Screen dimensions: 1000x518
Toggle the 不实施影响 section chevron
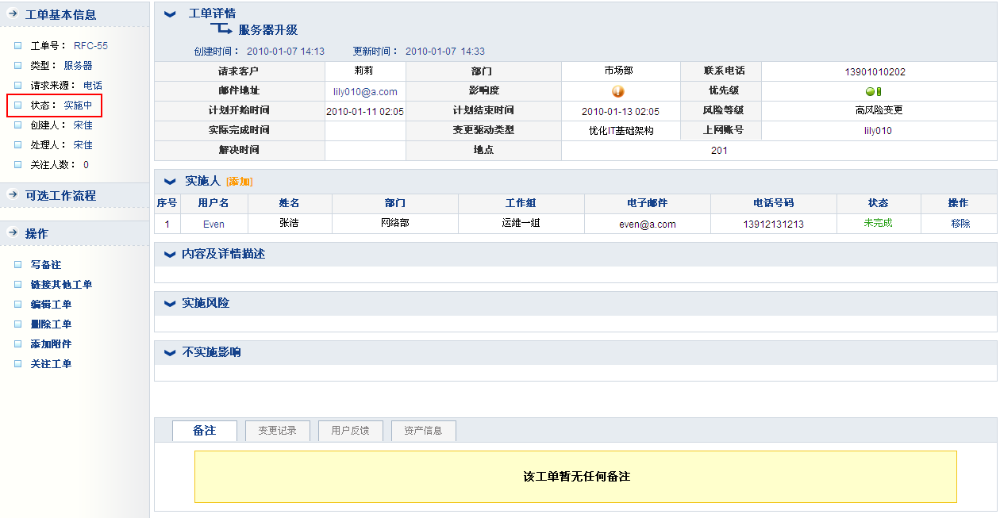point(169,353)
